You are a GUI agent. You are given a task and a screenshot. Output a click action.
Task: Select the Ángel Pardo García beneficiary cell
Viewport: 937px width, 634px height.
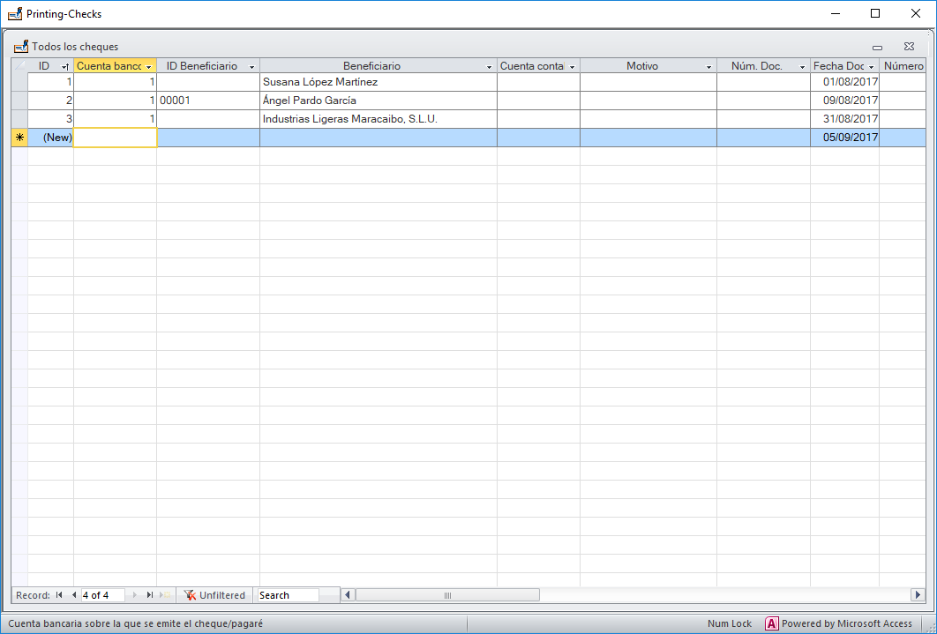click(x=378, y=101)
